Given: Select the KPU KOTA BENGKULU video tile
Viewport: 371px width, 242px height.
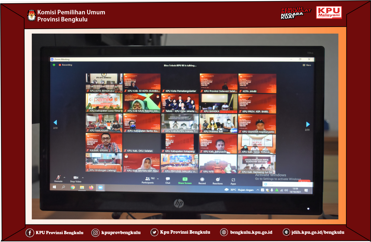Looking at the screenshot, I should click(104, 83).
